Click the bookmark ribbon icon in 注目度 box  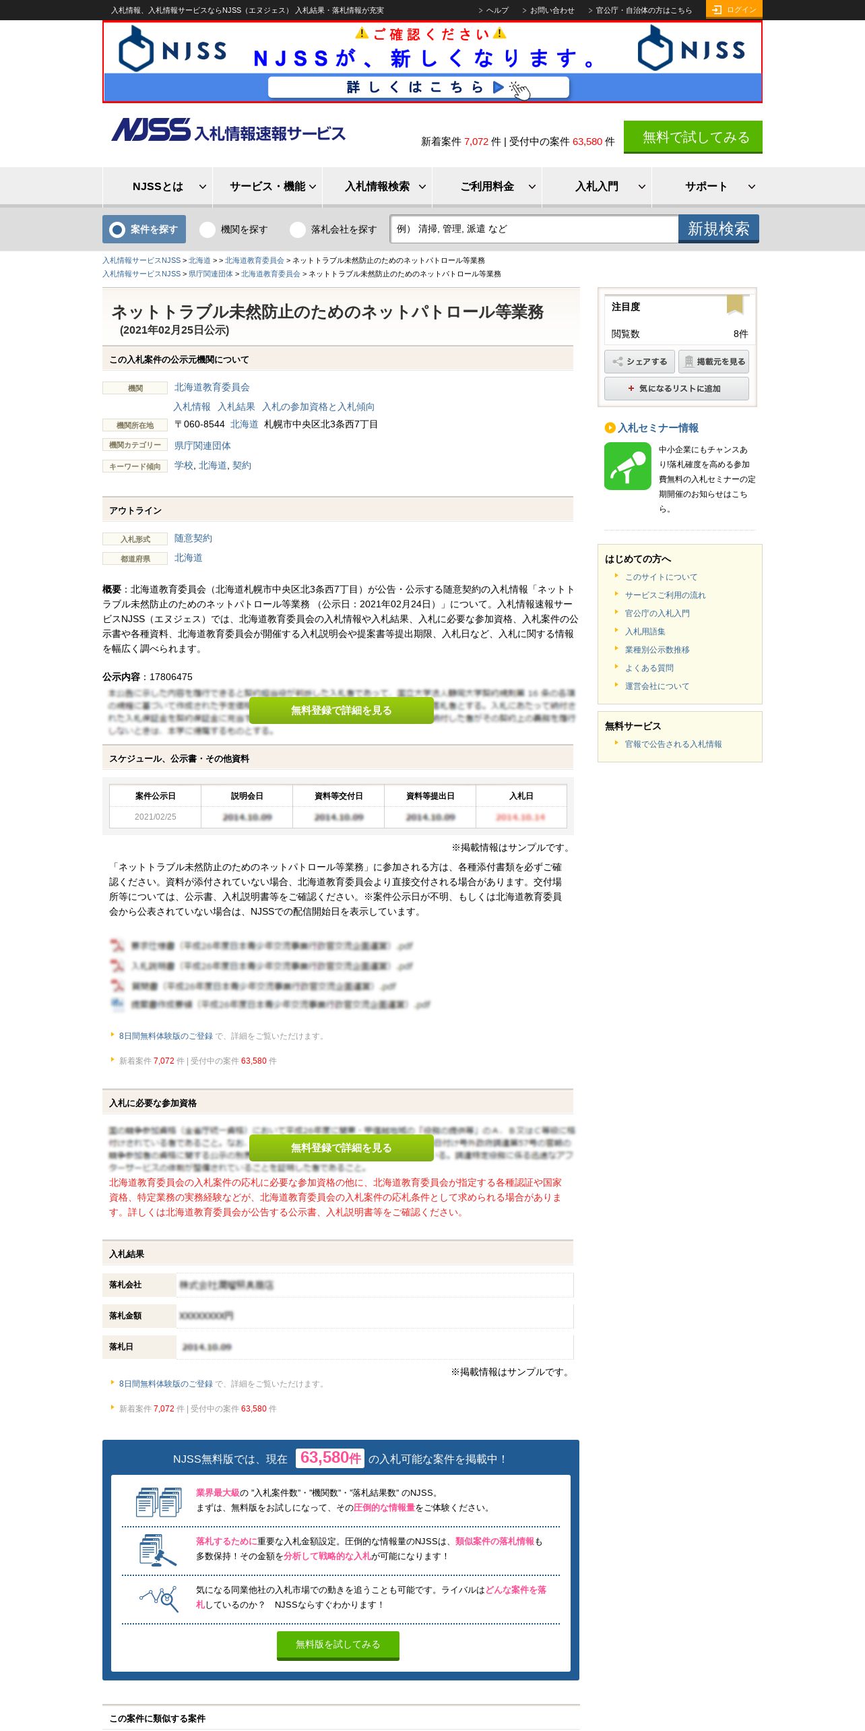pyautogui.click(x=735, y=305)
